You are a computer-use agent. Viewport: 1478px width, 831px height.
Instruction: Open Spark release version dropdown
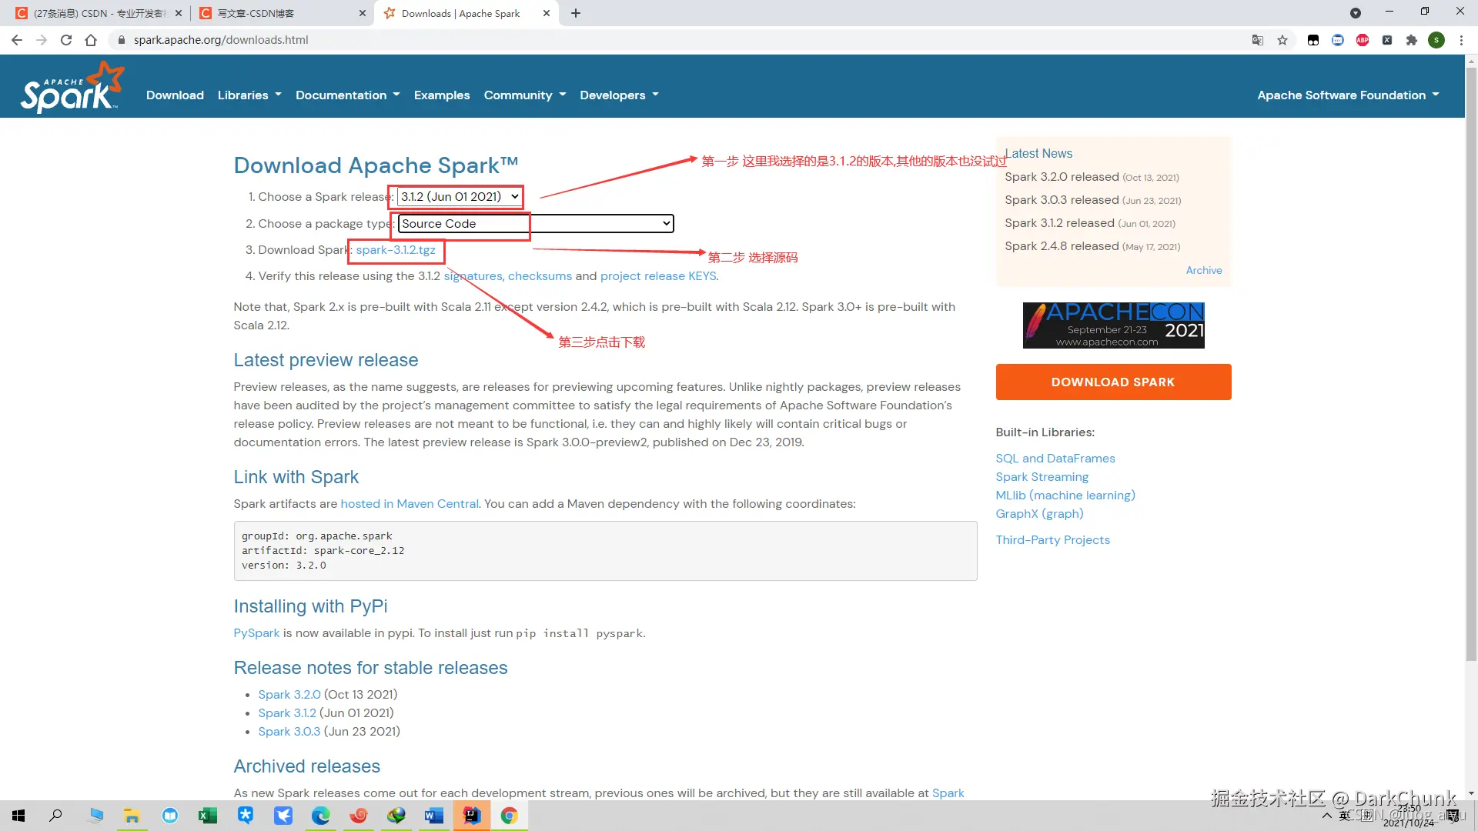(460, 197)
